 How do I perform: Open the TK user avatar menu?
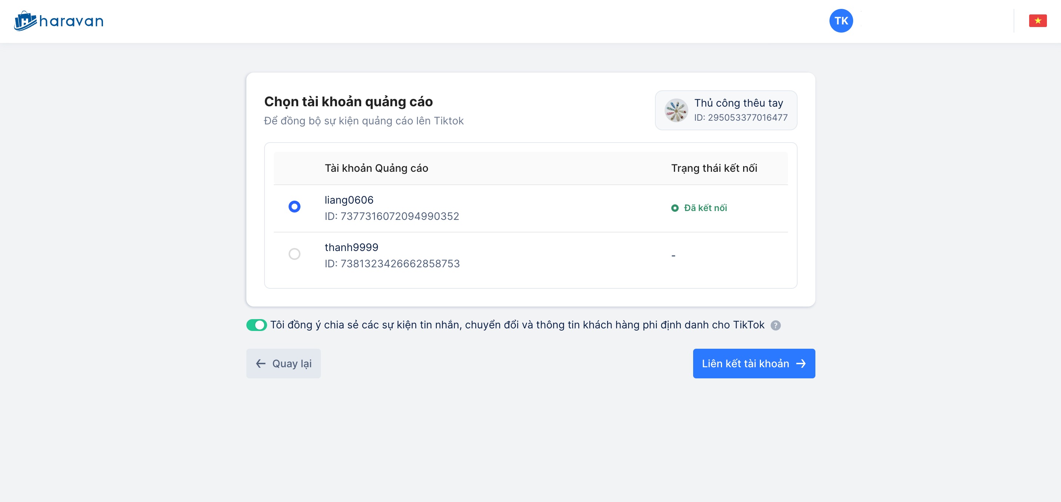[x=841, y=21]
